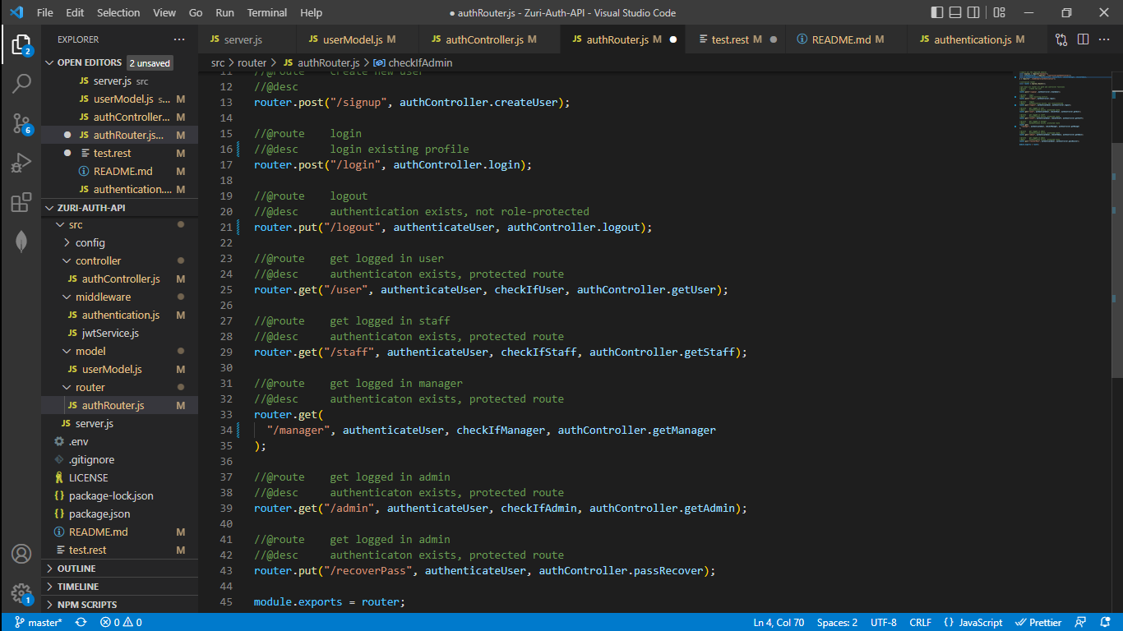
Task: Open the Search view
Action: pos(21,83)
